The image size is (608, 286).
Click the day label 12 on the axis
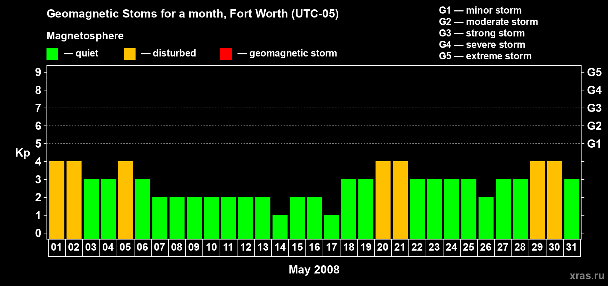[246, 247]
